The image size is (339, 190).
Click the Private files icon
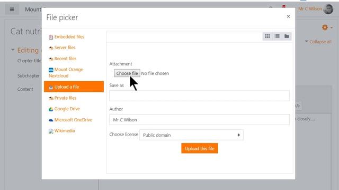pyautogui.click(x=51, y=99)
